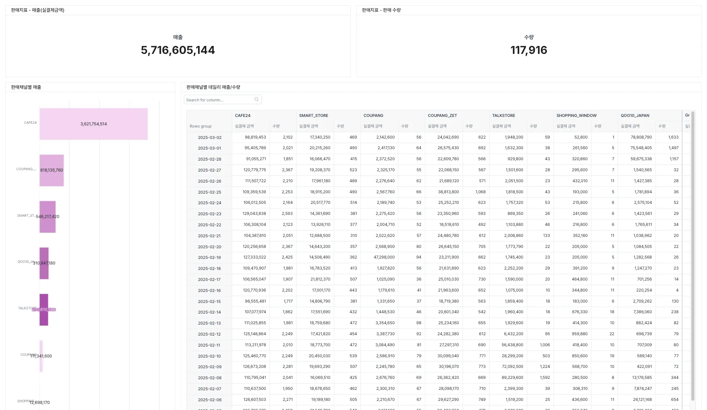Screen dimensions: 707x410
Task: Click the SHOPPING_WINDOW column header
Action: click(x=576, y=115)
